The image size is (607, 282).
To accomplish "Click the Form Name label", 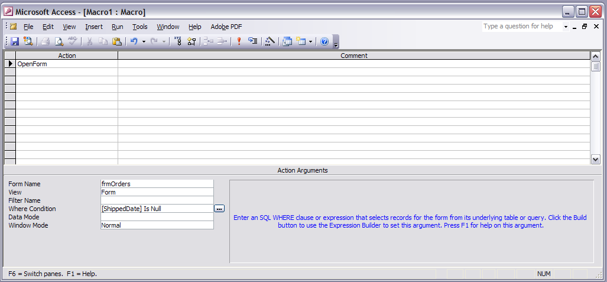I will point(24,184).
